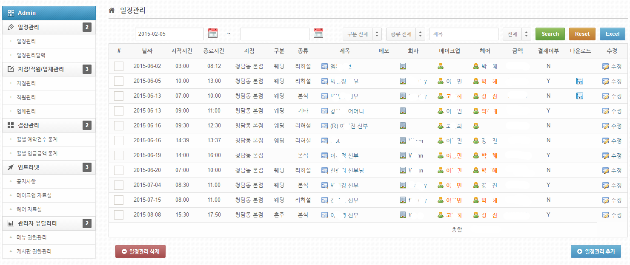Click download disk icon for 07:00 2015-06-13 row

[x=579, y=96]
